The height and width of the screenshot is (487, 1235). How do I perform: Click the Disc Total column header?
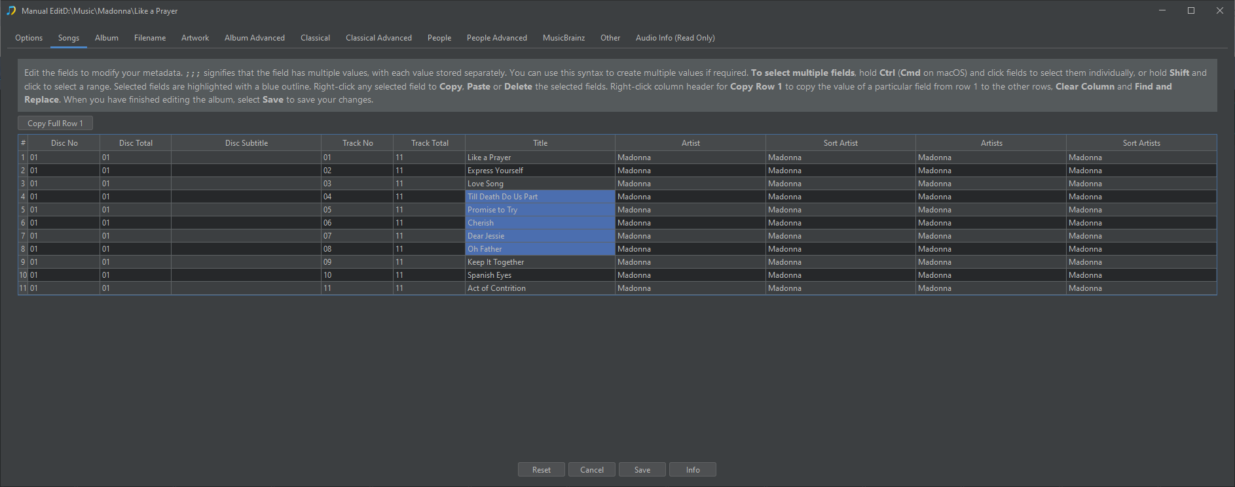(136, 143)
